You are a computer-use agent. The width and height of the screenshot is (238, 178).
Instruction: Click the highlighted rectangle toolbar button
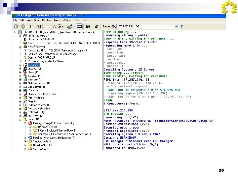(79, 26)
